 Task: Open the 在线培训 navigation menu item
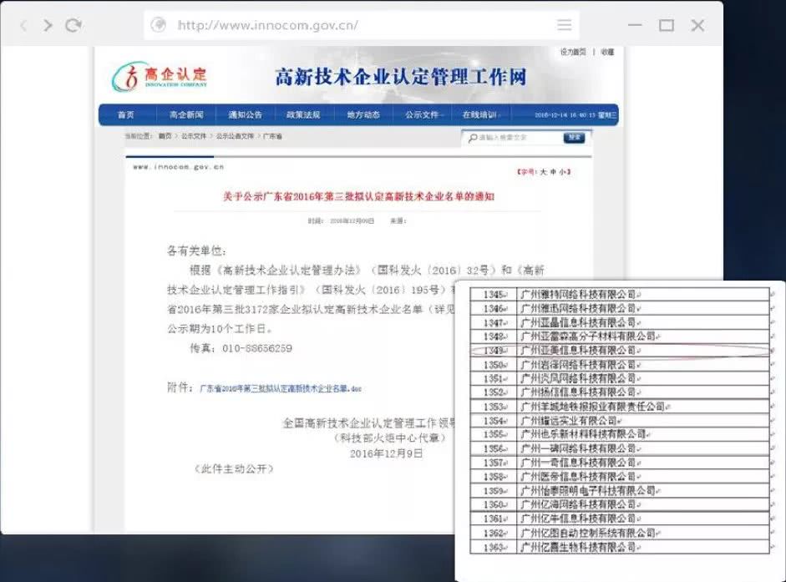tap(480, 114)
